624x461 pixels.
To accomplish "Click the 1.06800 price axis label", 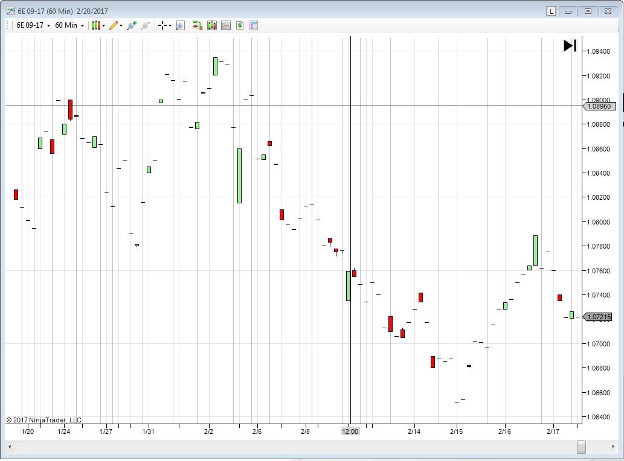I will (599, 368).
